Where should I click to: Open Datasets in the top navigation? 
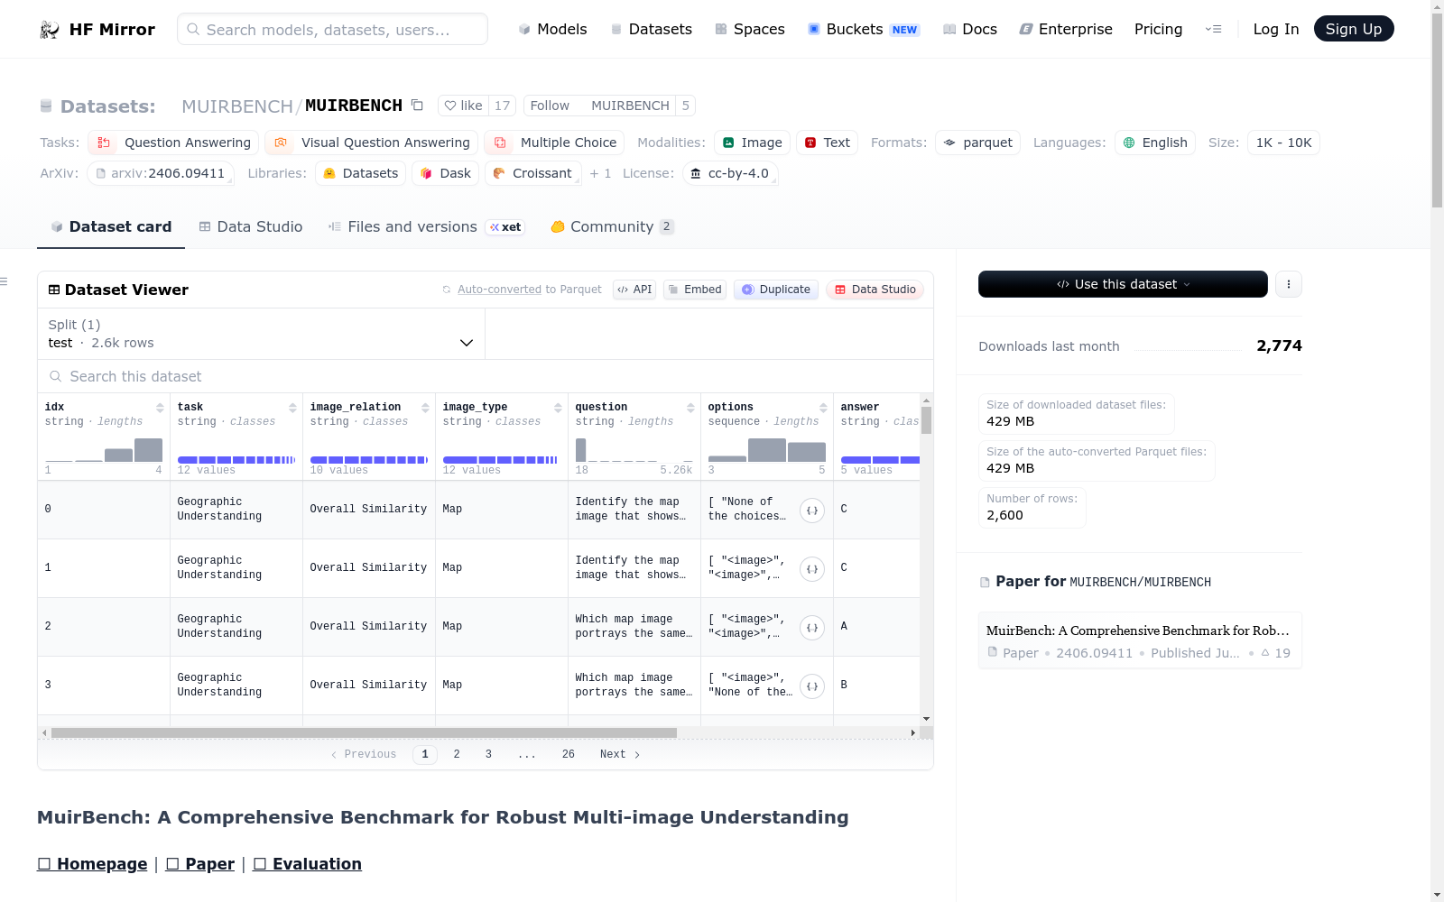652,29
